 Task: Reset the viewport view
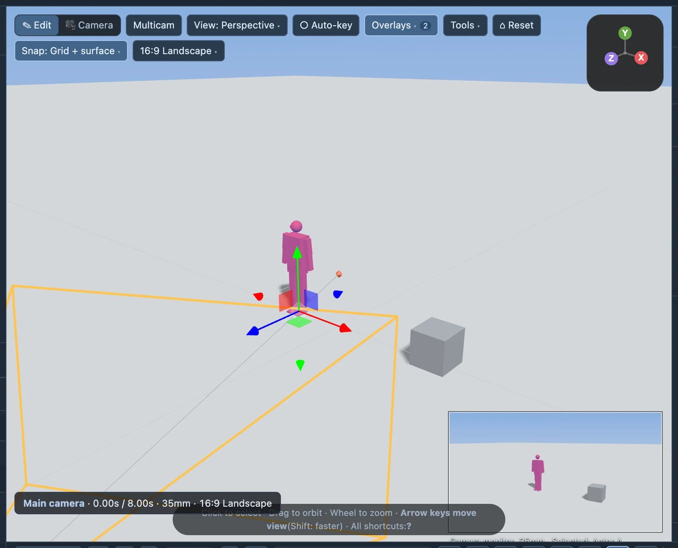pos(517,25)
